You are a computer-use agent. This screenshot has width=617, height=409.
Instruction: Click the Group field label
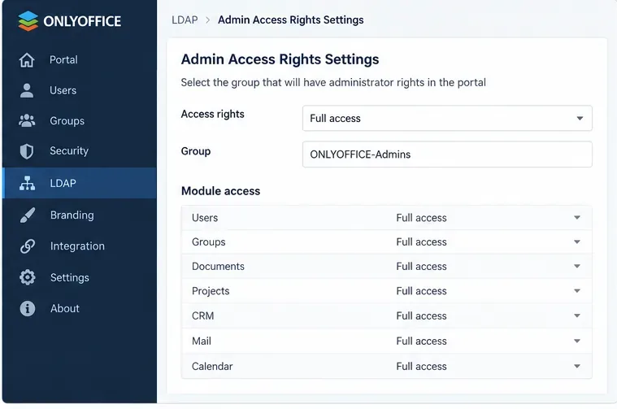tap(196, 151)
